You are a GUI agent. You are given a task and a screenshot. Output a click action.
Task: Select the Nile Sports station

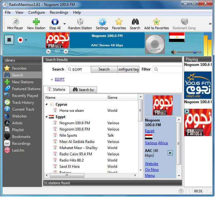[68, 135]
